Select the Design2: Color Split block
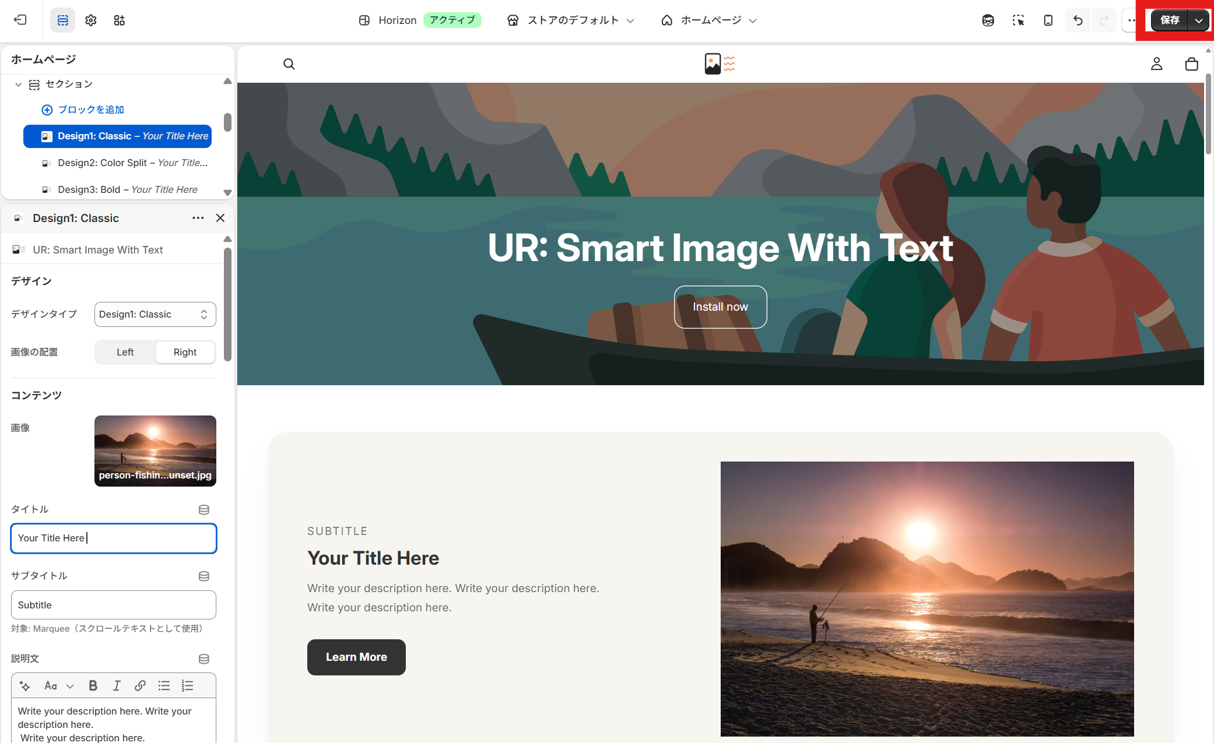Image resolution: width=1214 pixels, height=743 pixels. coord(117,163)
